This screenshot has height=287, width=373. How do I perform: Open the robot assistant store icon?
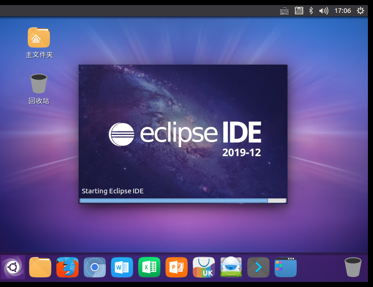click(x=231, y=267)
